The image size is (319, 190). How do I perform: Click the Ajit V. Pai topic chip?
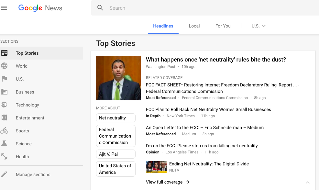click(x=116, y=154)
